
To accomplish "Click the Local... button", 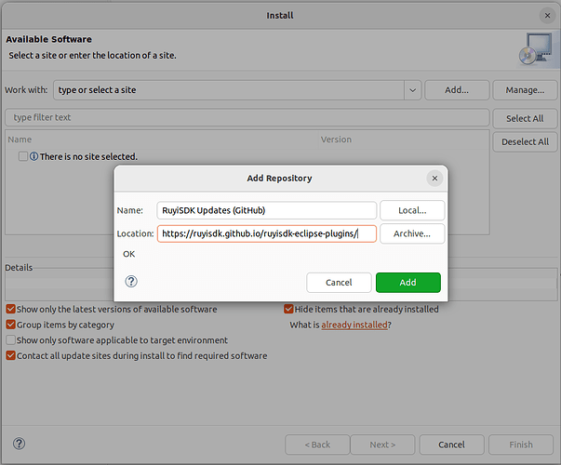I will pyautogui.click(x=412, y=210).
